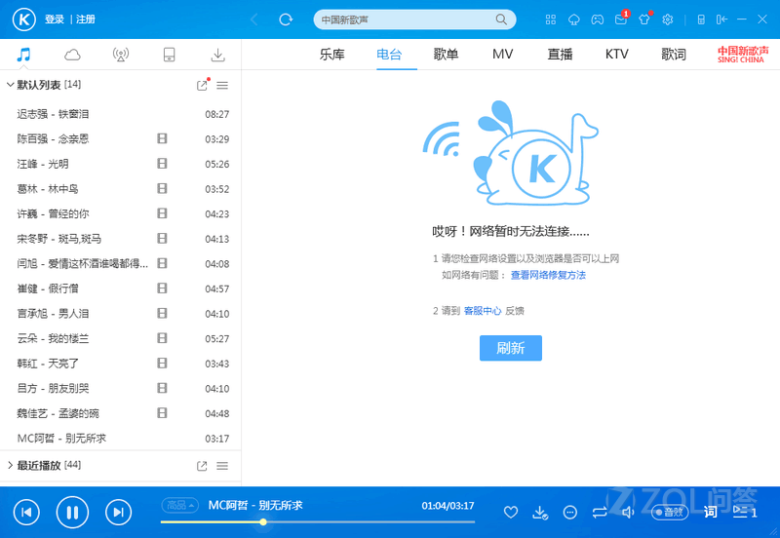Image resolution: width=780 pixels, height=538 pixels.
Task: Click the playback progress slider
Action: coord(318,522)
